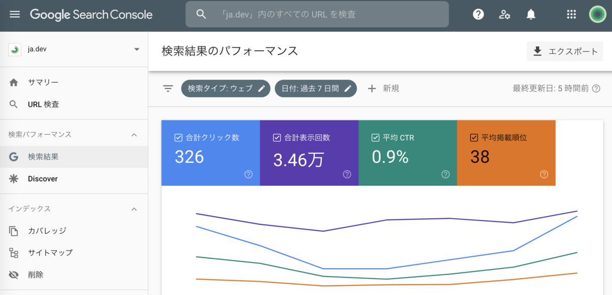The image size is (612, 295).
Task: Focus the URL inspection search field
Action: pyautogui.click(x=317, y=14)
